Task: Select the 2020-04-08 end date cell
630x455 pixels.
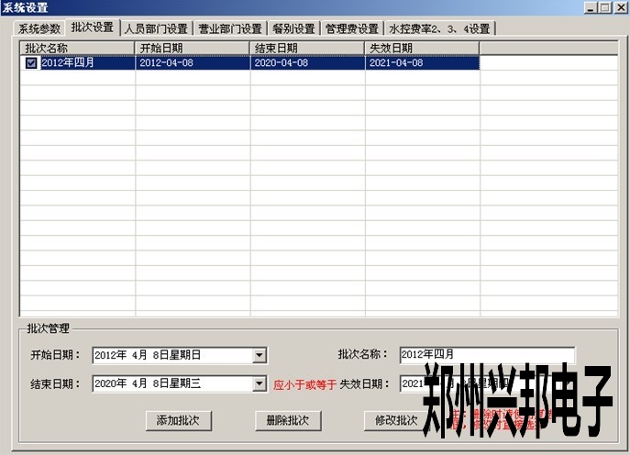Action: point(307,63)
